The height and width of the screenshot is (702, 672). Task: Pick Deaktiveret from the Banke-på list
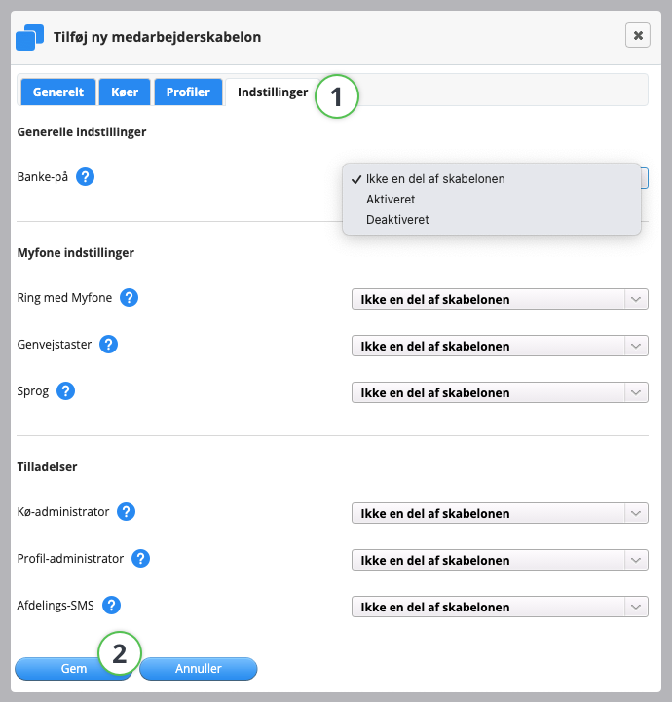[492, 220]
